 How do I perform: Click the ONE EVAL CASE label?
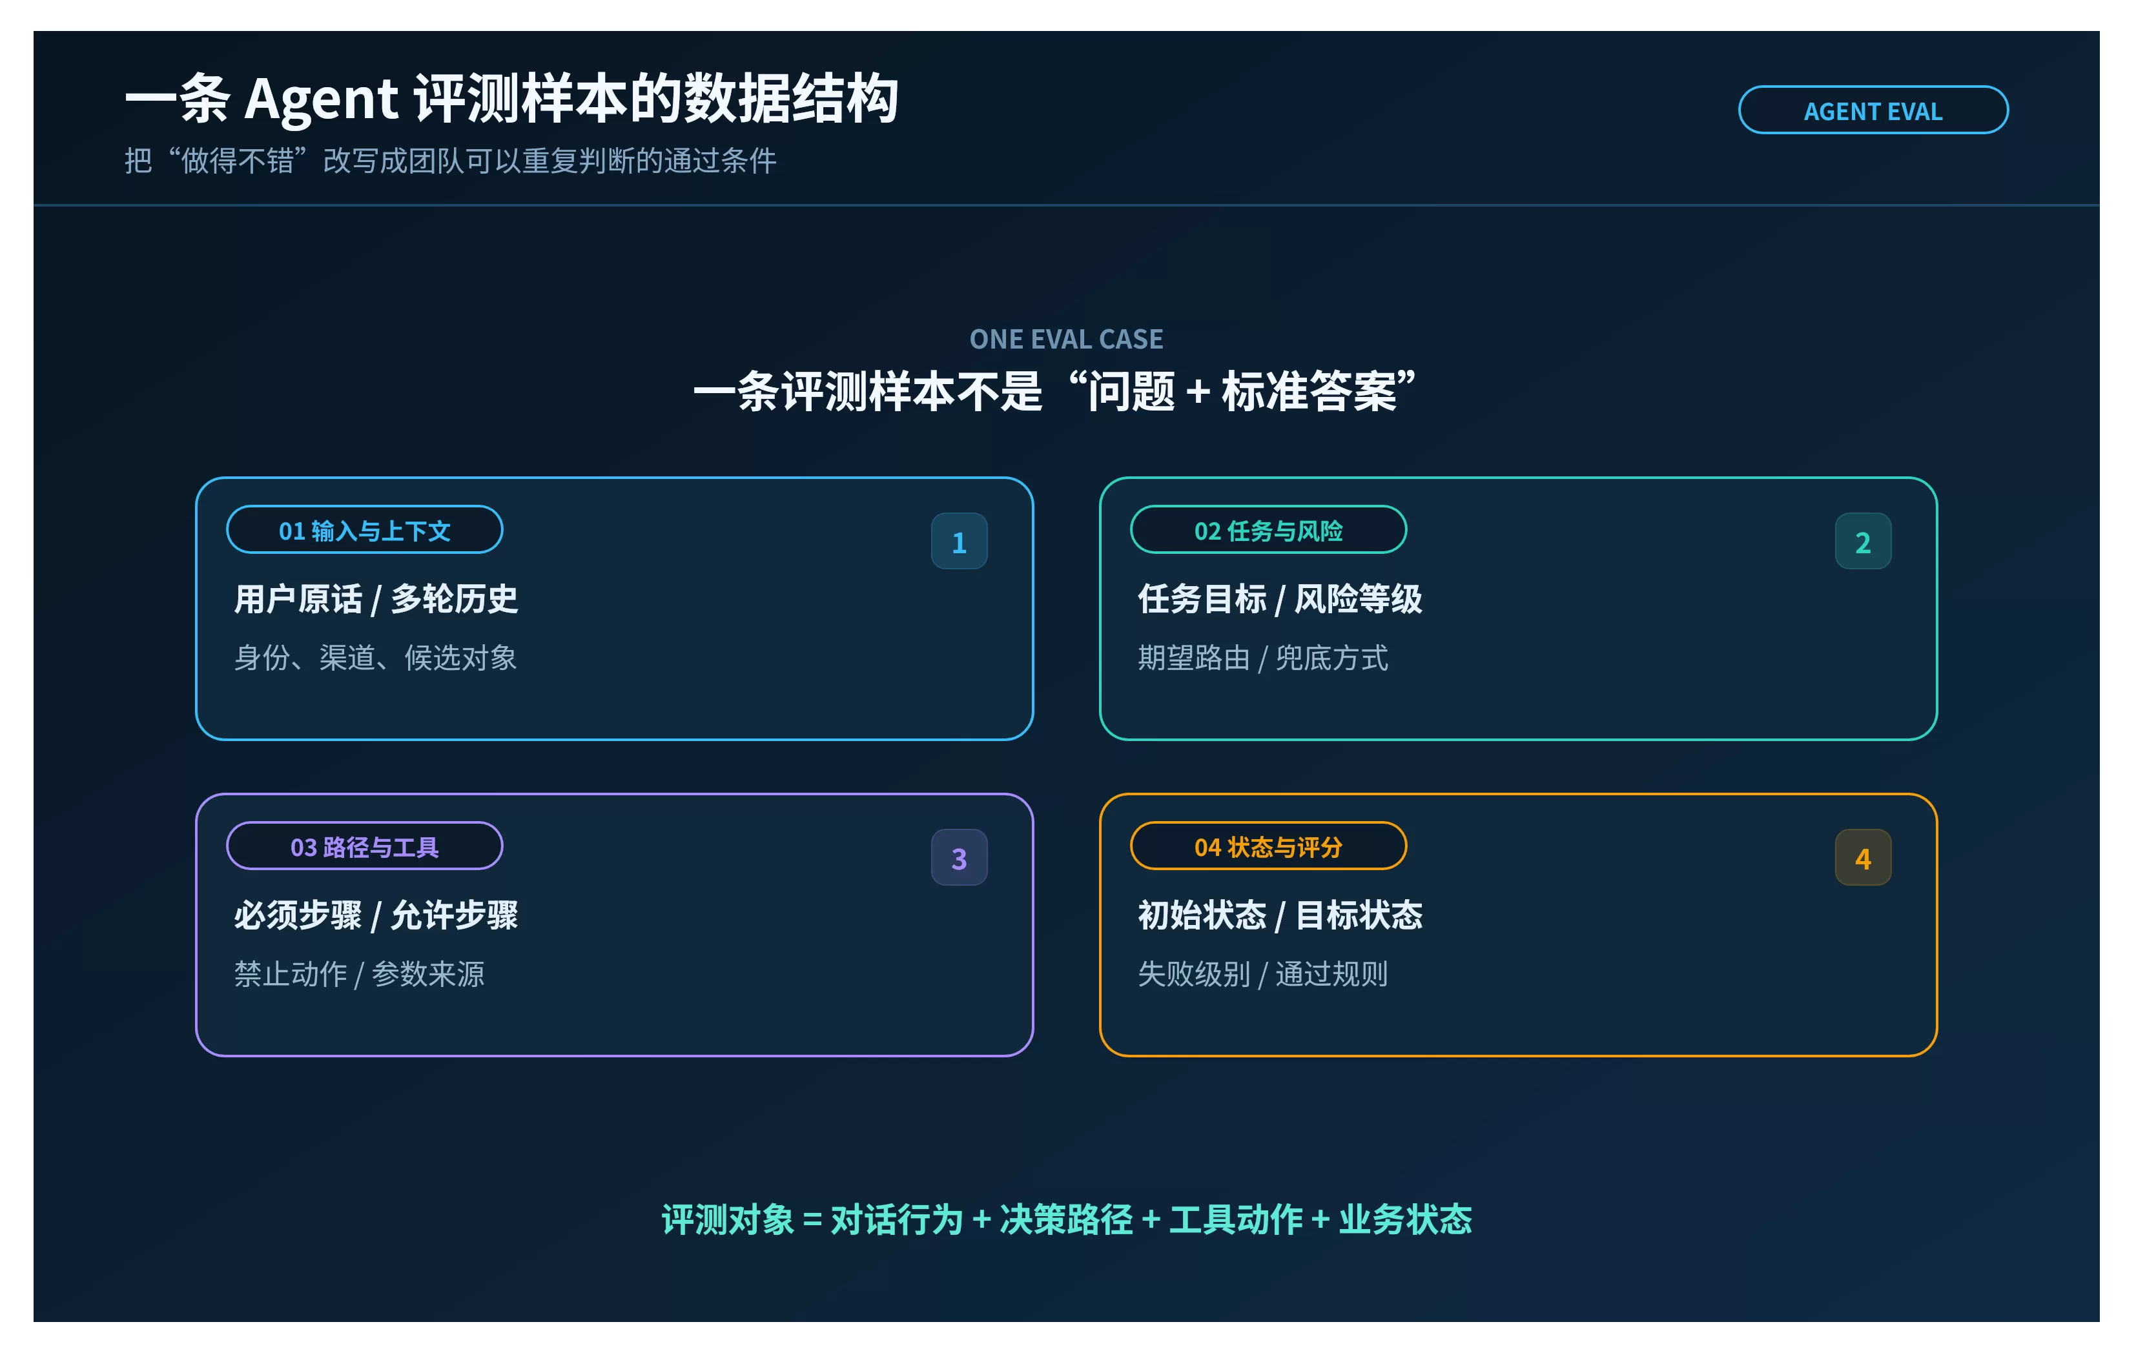pyautogui.click(x=1066, y=339)
